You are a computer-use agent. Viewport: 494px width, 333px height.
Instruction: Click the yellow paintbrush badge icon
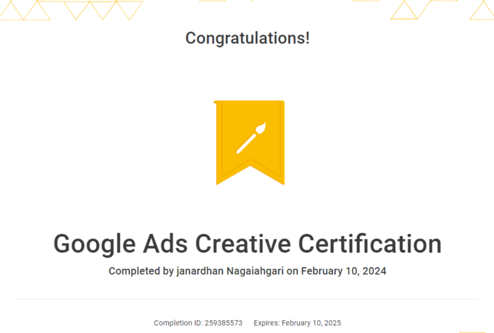click(249, 142)
